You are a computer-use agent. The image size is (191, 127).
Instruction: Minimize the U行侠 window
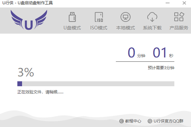[167, 3]
